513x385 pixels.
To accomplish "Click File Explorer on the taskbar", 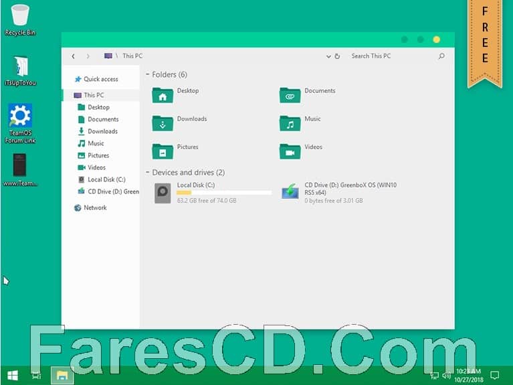I will (x=62, y=376).
